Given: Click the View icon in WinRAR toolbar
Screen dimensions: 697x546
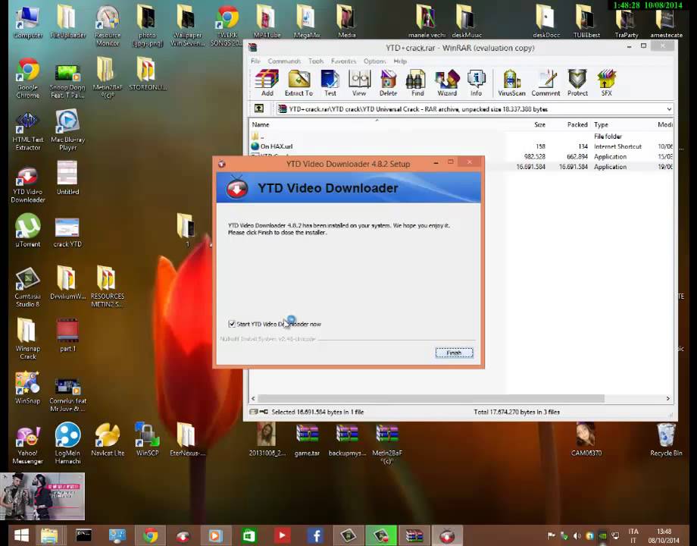Looking at the screenshot, I should click(359, 83).
